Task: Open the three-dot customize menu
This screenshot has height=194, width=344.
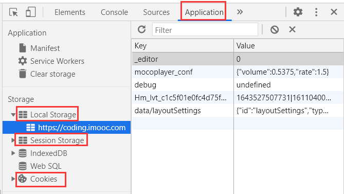Action: click(316, 12)
